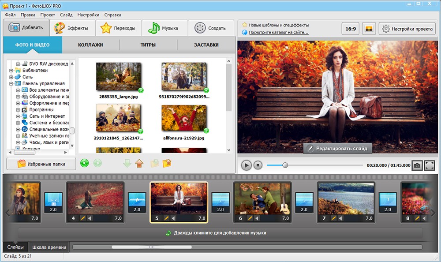
Task: Click the green checkmark on allfons.ru-21929.jpg
Action: (206, 131)
